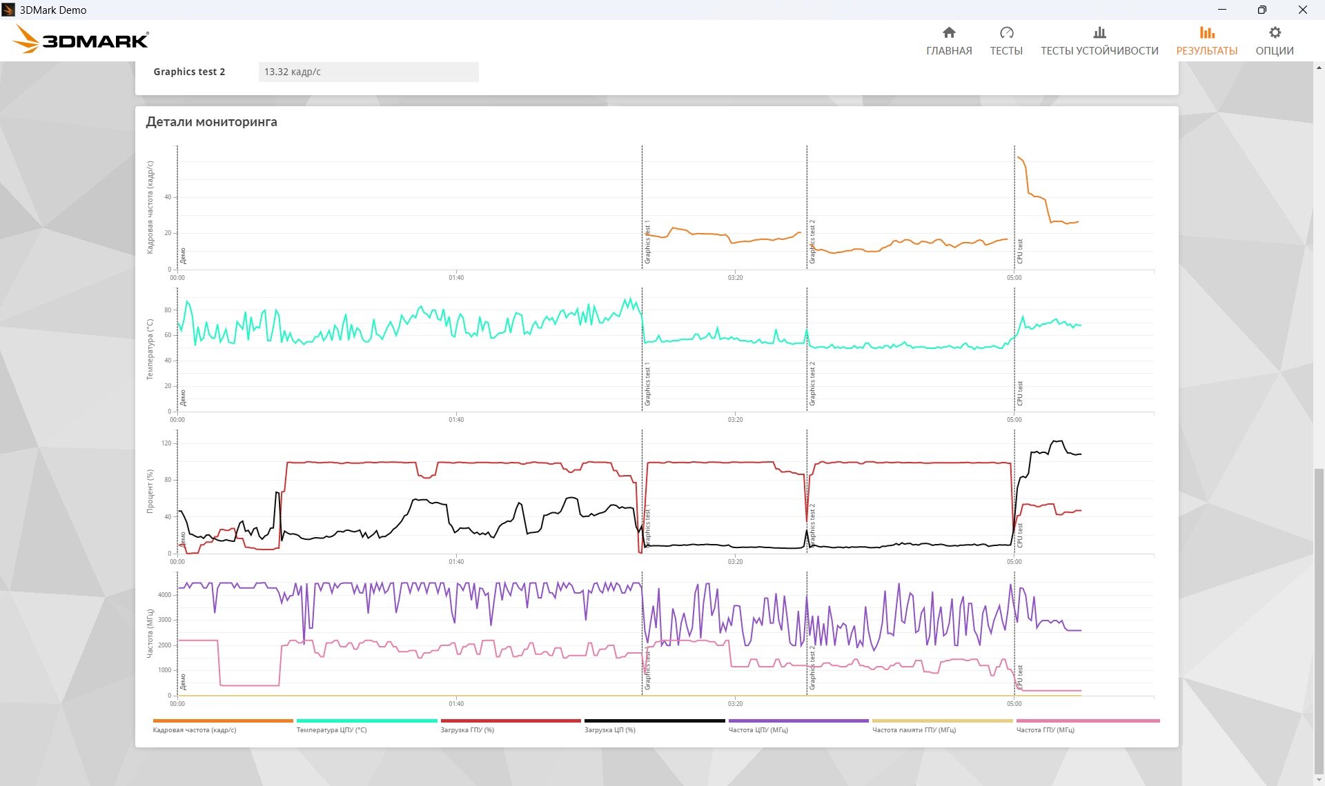
Task: Click the vertical scrollbar thumb
Action: point(1319,621)
